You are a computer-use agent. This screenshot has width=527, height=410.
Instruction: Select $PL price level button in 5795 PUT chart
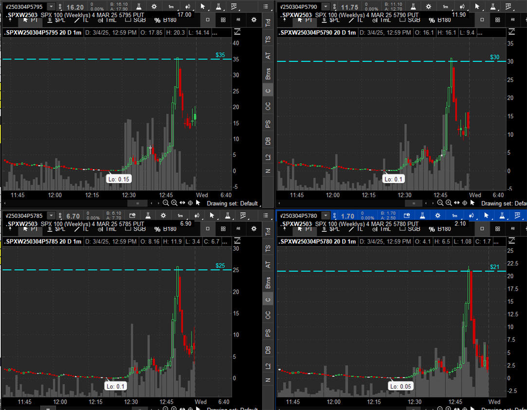click(56, 20)
